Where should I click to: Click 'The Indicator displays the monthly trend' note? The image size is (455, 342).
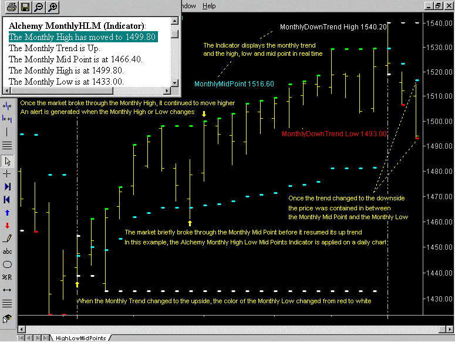259,45
